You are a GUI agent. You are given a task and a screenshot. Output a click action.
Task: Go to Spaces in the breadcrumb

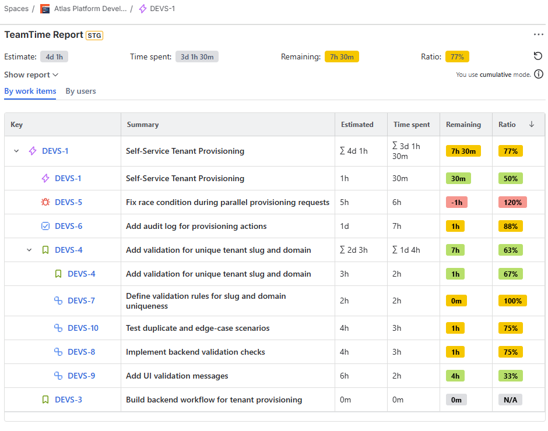tap(16, 9)
